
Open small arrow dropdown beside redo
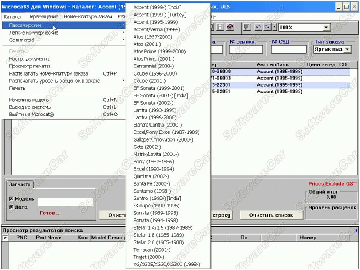point(274,27)
